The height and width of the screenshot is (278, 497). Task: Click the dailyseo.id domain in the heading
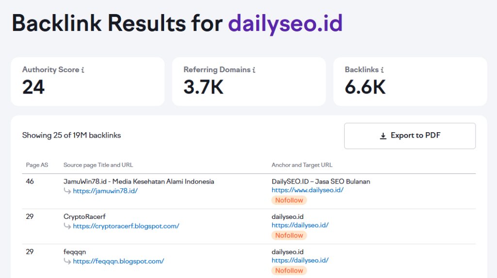coord(285,23)
